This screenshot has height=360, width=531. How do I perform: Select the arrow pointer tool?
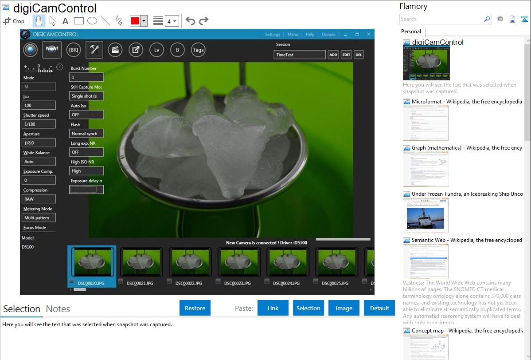[52, 21]
